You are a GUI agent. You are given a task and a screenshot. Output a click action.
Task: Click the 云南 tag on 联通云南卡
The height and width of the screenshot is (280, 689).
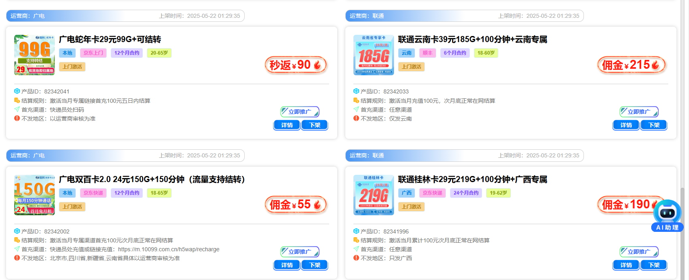(407, 53)
